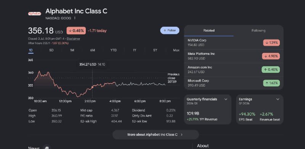305x149 pixels.
Task: Select the 5D chart range
Action: (x=51, y=50)
